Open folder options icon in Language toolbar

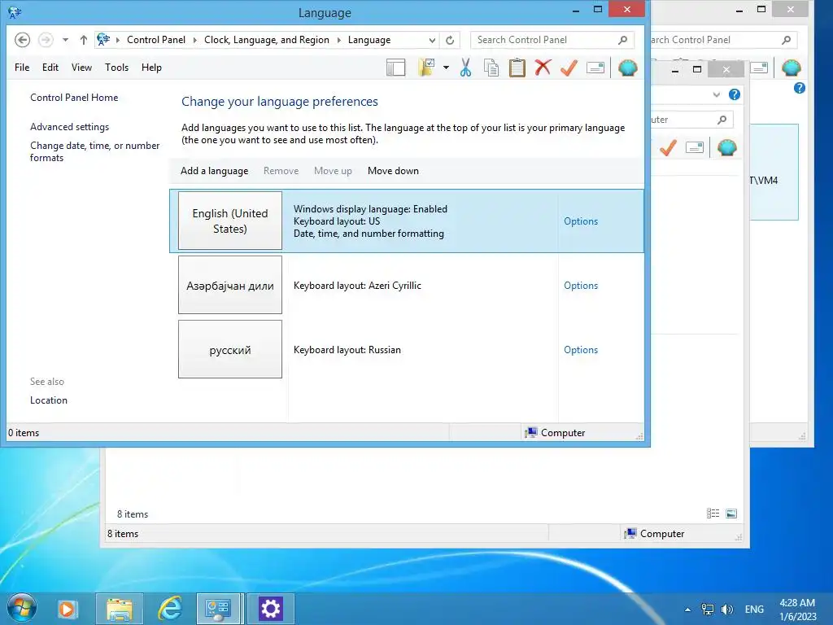click(x=426, y=68)
